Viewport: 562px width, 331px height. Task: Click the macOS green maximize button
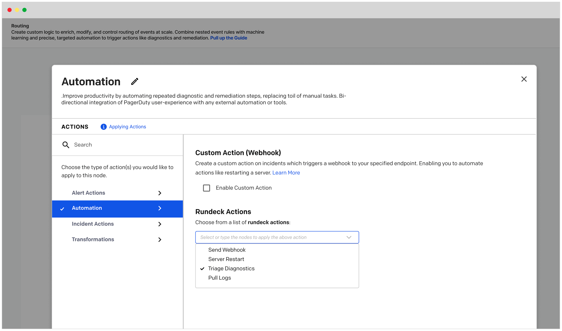[x=25, y=10]
